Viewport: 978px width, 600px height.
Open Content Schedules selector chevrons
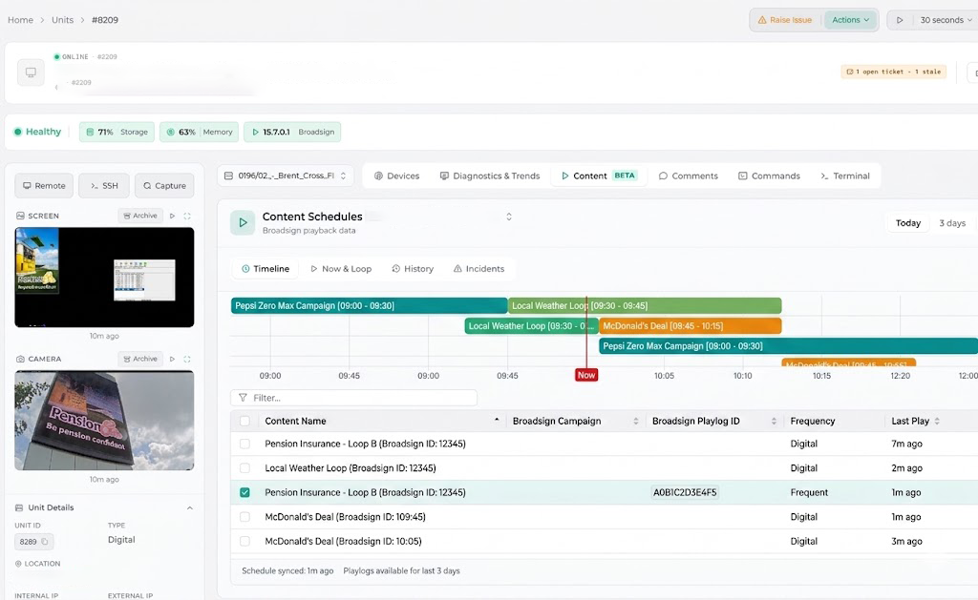509,217
